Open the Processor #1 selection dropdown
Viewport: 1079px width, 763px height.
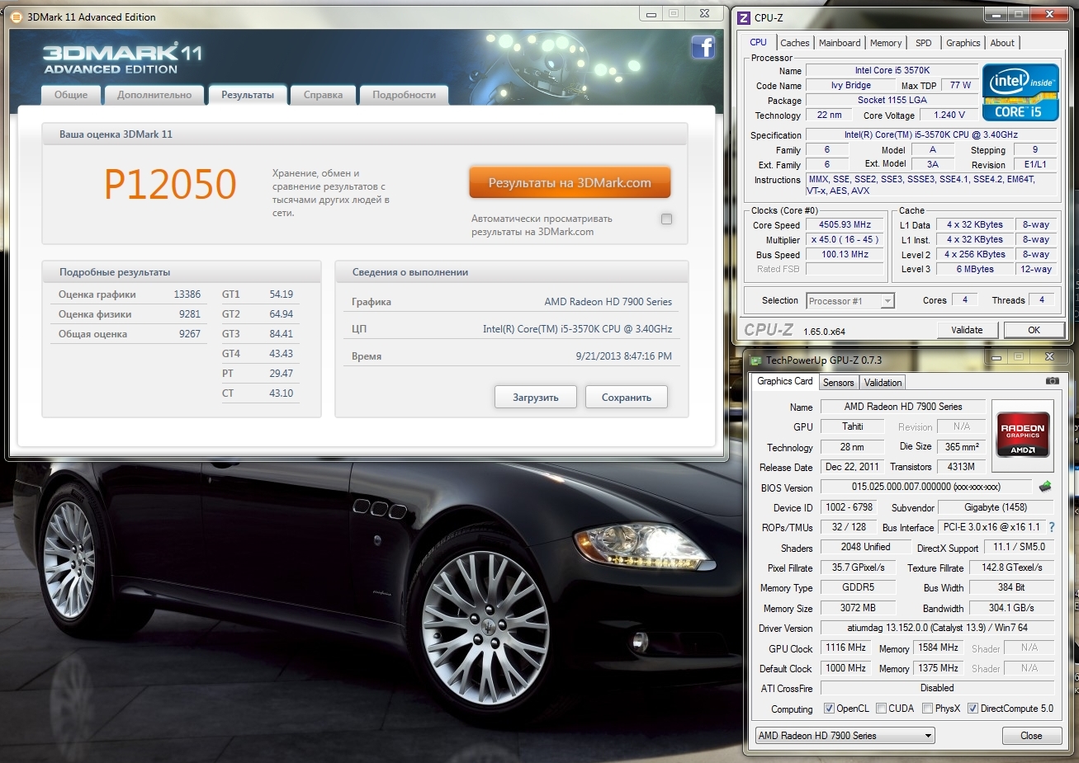pos(850,301)
